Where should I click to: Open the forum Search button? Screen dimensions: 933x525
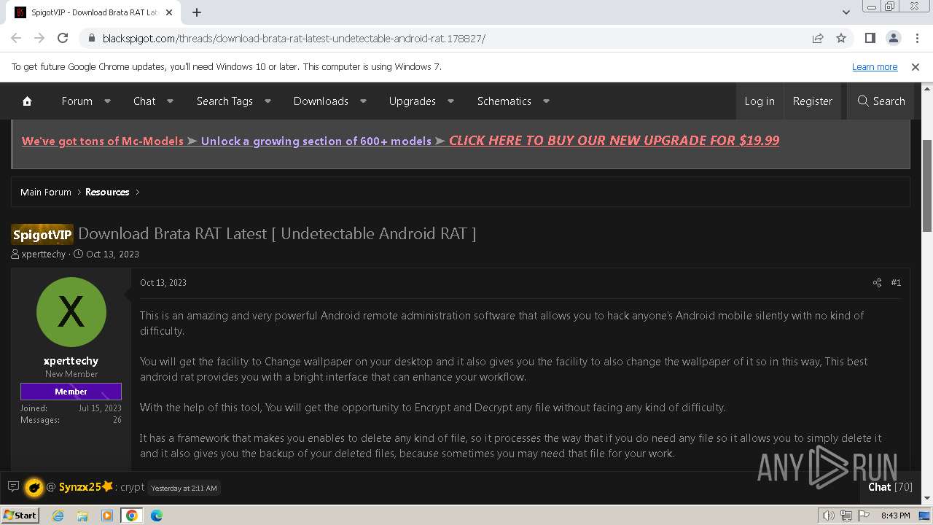click(x=881, y=101)
